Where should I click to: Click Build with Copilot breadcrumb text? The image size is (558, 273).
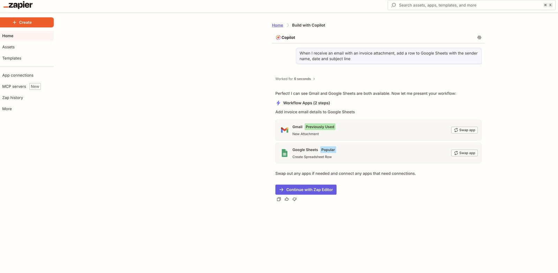309,25
